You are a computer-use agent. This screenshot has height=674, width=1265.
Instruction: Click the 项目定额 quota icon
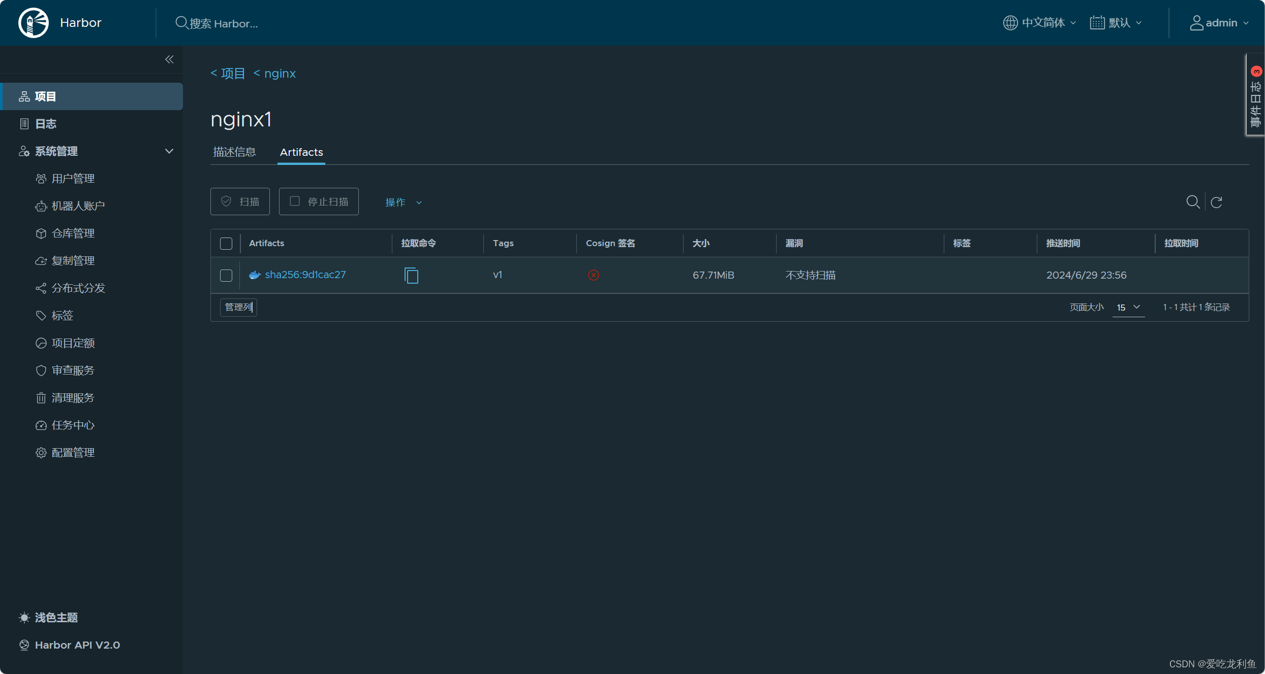coord(41,343)
